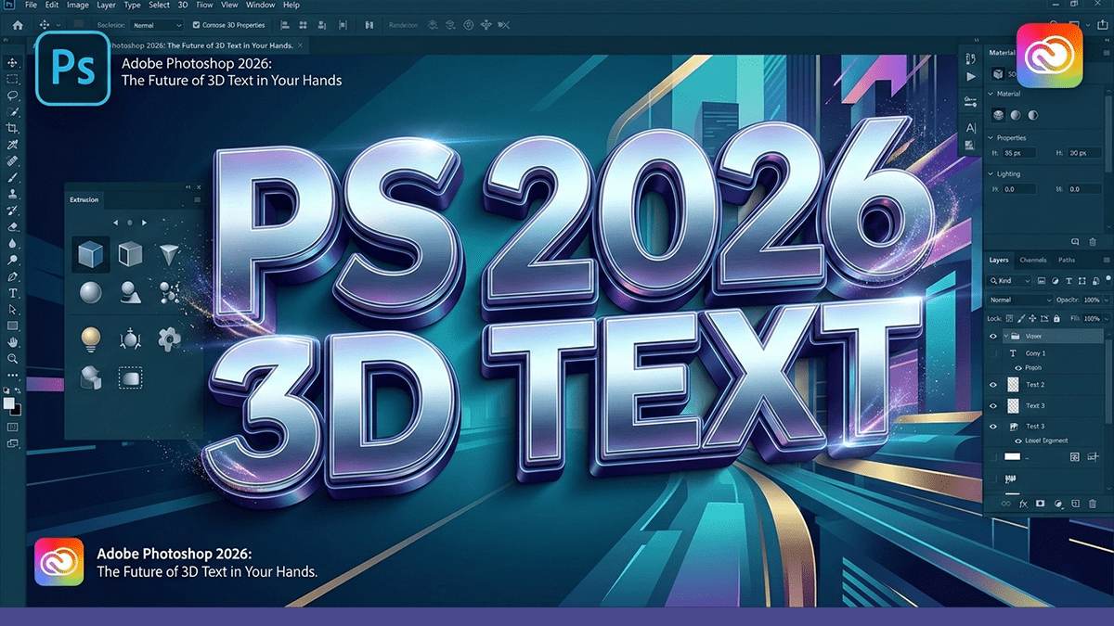The width and height of the screenshot is (1114, 626).
Task: Select the Pen tool
Action: click(x=13, y=275)
